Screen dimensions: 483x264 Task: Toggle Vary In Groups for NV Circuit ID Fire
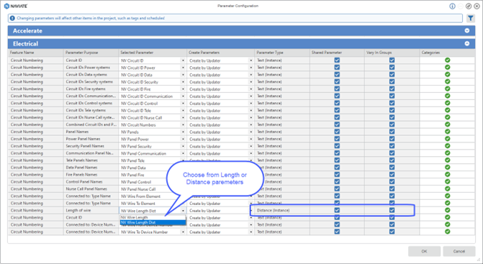pyautogui.click(x=392, y=88)
